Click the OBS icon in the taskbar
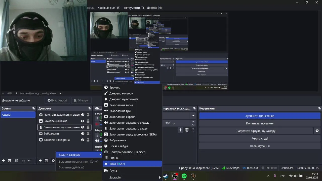The width and height of the screenshot is (322, 181). tap(175, 176)
